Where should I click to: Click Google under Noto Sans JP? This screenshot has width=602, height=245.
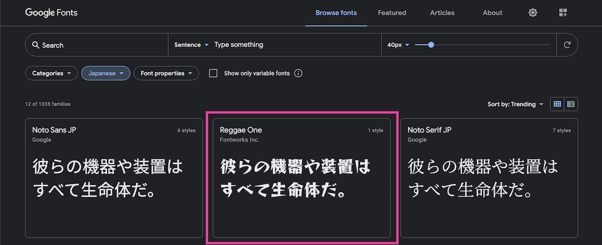click(42, 140)
